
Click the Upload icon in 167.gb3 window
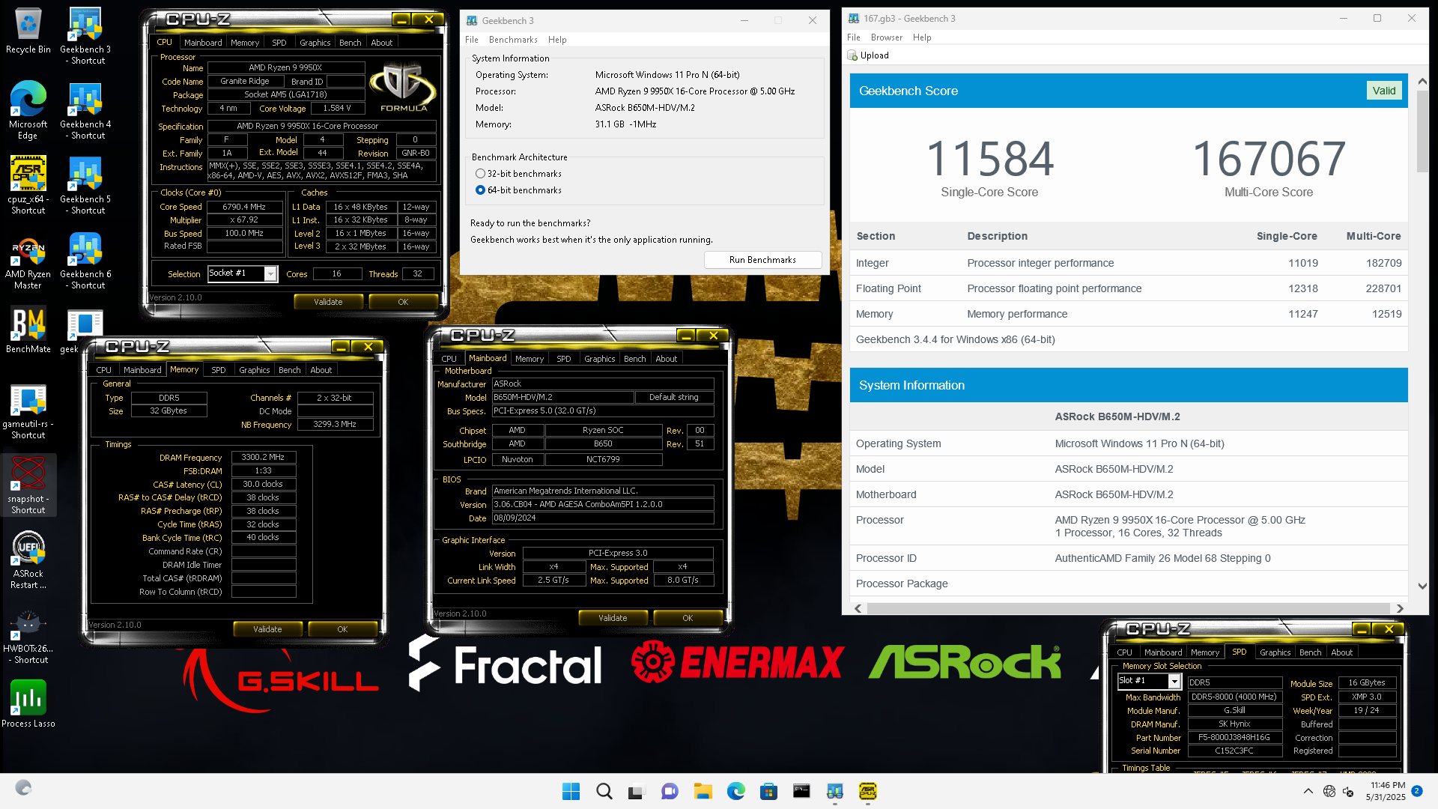pyautogui.click(x=852, y=55)
